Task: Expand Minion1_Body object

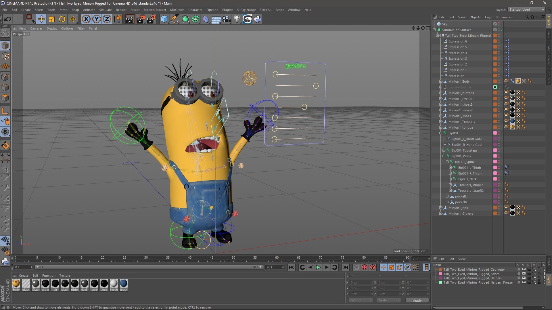Action: (x=441, y=82)
